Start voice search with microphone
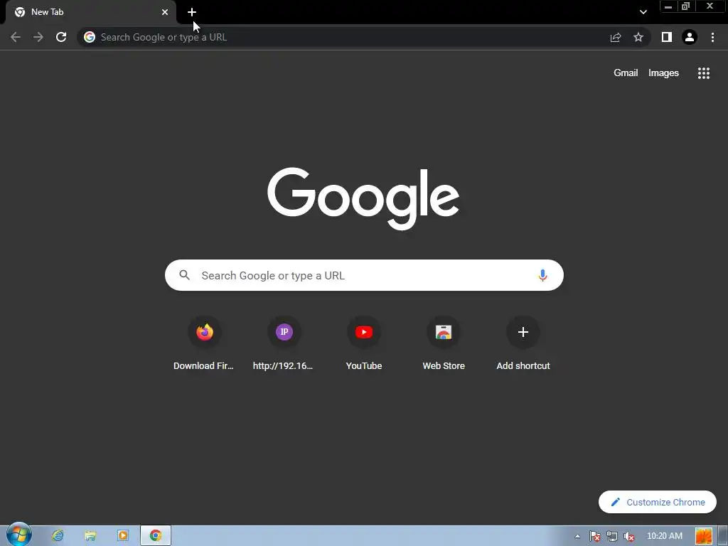Viewport: 728px width, 546px height. click(542, 275)
